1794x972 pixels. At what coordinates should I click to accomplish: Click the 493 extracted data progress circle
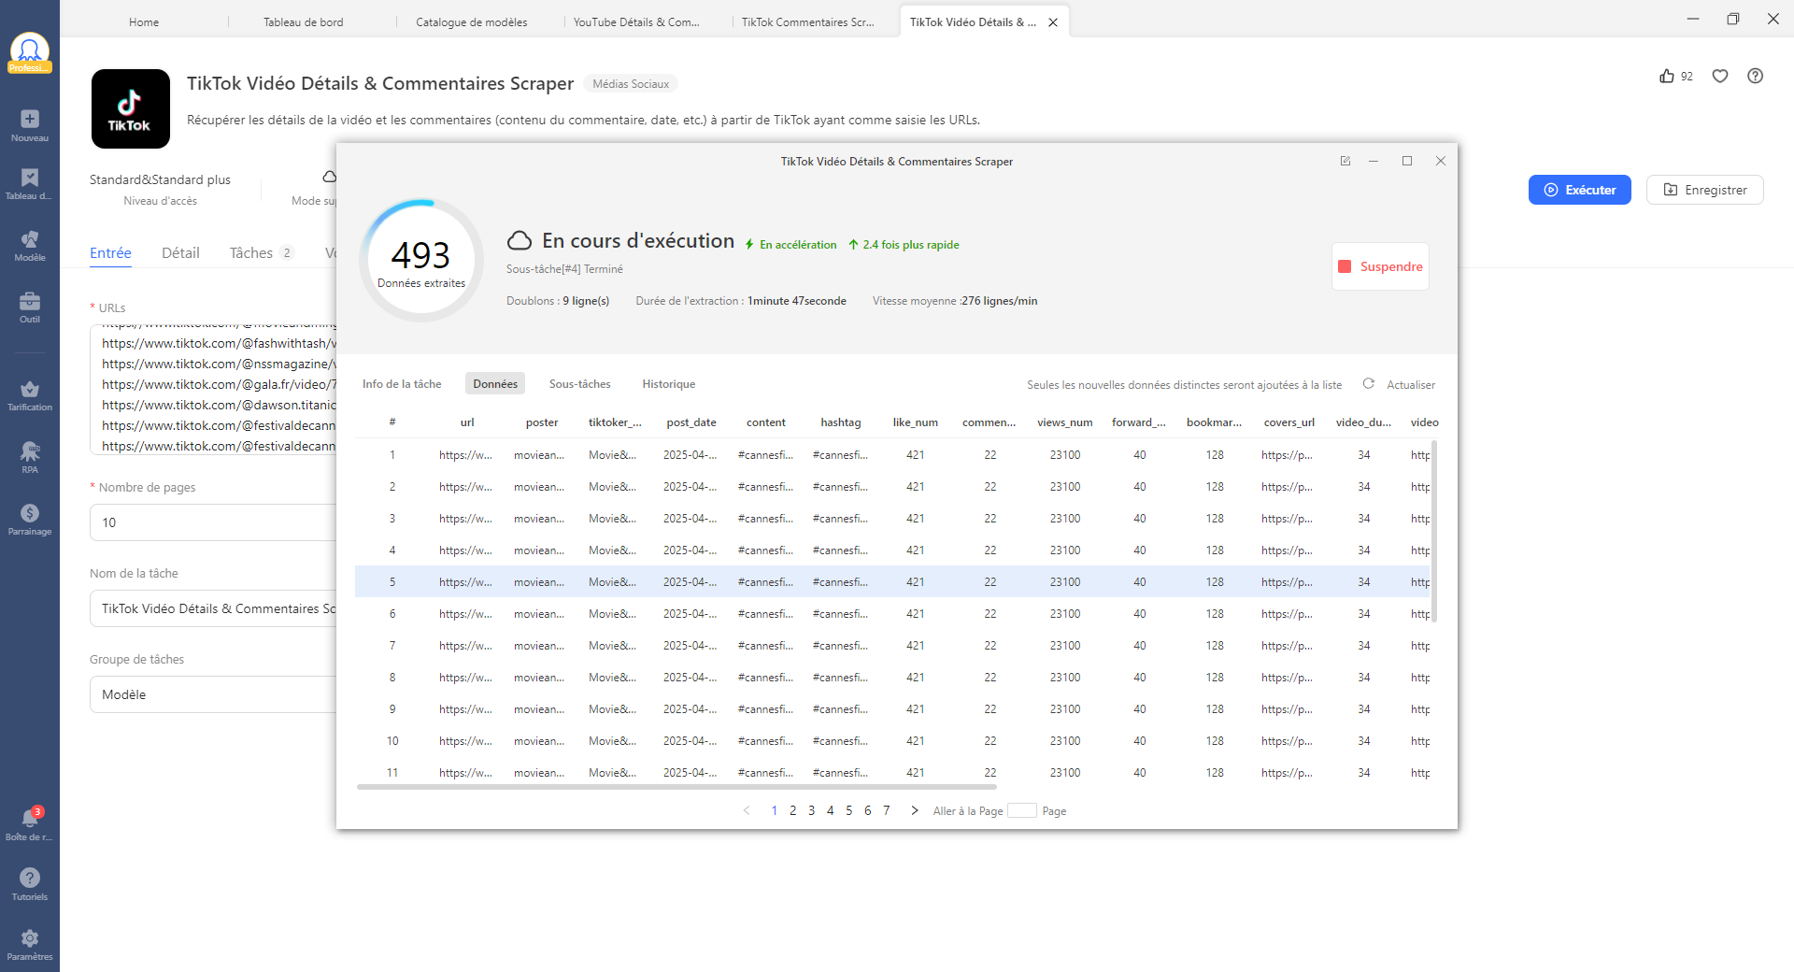click(x=421, y=261)
